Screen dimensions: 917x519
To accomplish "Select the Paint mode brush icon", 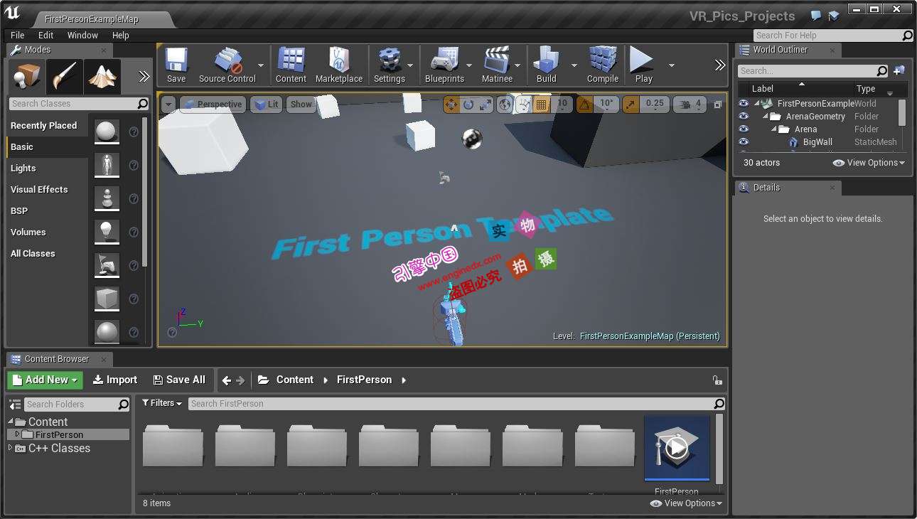I will 65,77.
